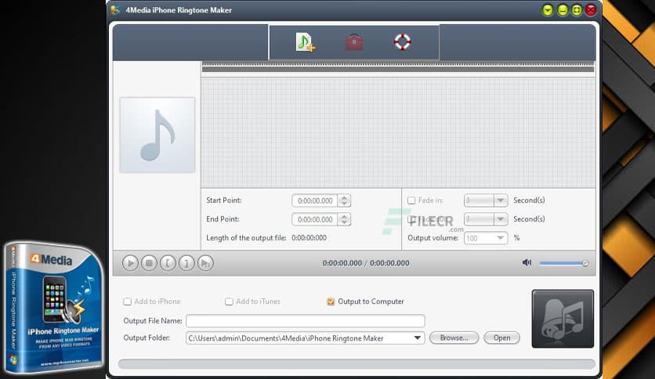This screenshot has width=655, height=379.
Task: Click the Output File Name field
Action: [x=306, y=320]
